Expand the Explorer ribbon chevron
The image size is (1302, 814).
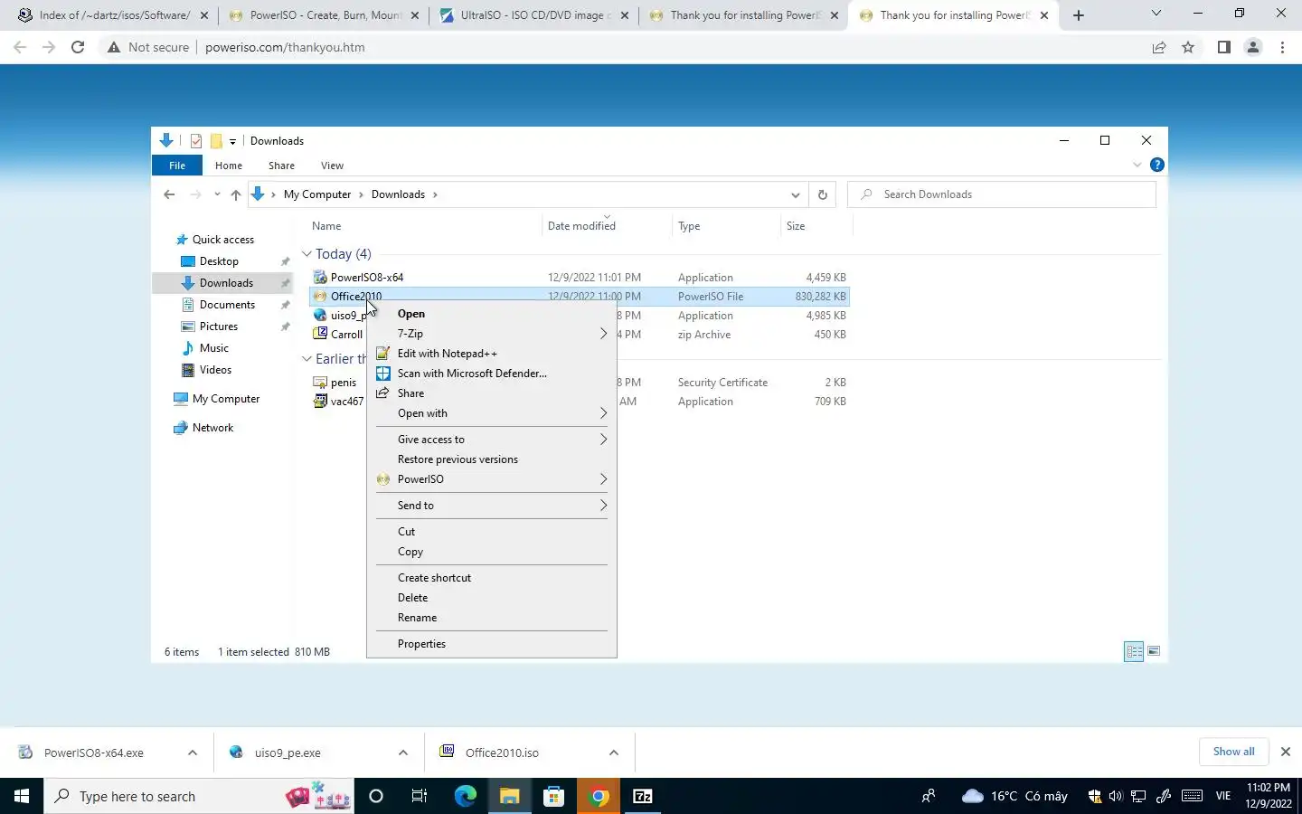[x=1137, y=165]
